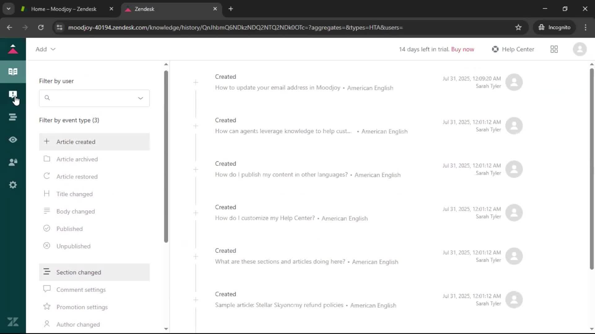Image resolution: width=595 pixels, height=334 pixels.
Task: View site information icon in address bar
Action: pos(59,28)
